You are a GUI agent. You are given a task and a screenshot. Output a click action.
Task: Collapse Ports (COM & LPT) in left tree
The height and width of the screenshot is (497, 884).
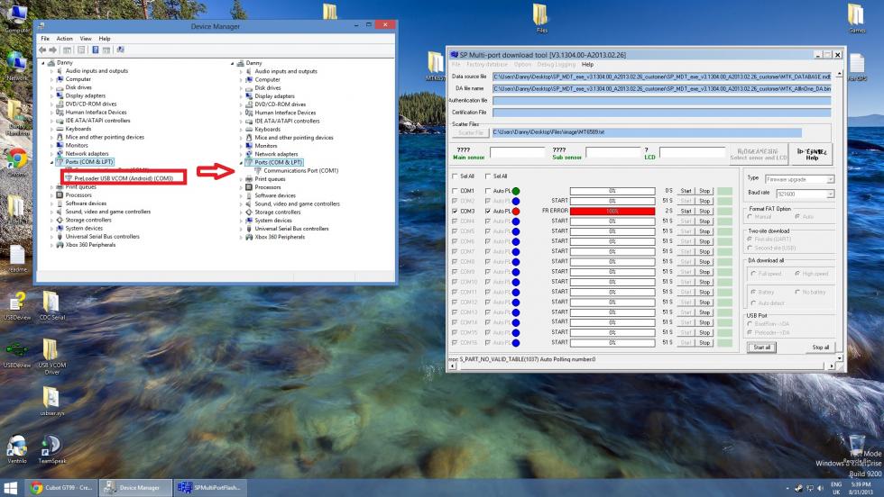(52, 162)
